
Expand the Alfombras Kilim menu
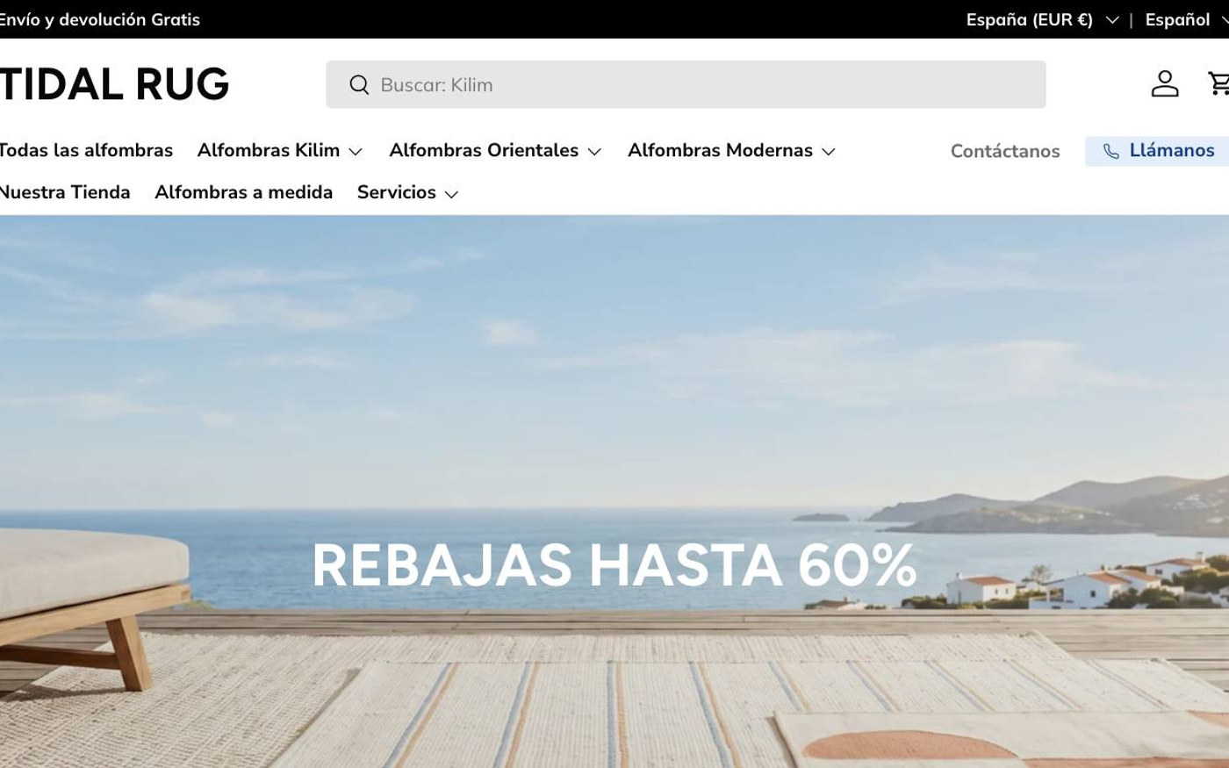point(280,150)
